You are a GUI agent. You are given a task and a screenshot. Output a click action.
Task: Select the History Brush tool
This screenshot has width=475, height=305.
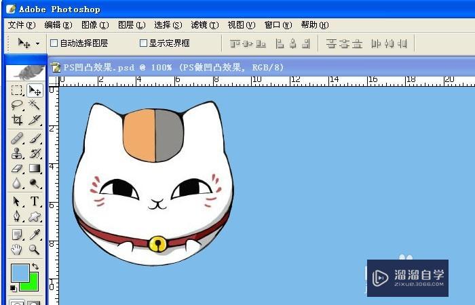click(x=35, y=153)
